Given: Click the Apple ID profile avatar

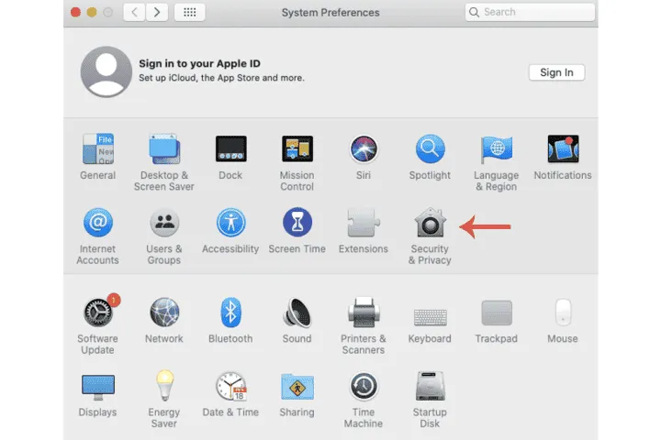Looking at the screenshot, I should pyautogui.click(x=106, y=71).
